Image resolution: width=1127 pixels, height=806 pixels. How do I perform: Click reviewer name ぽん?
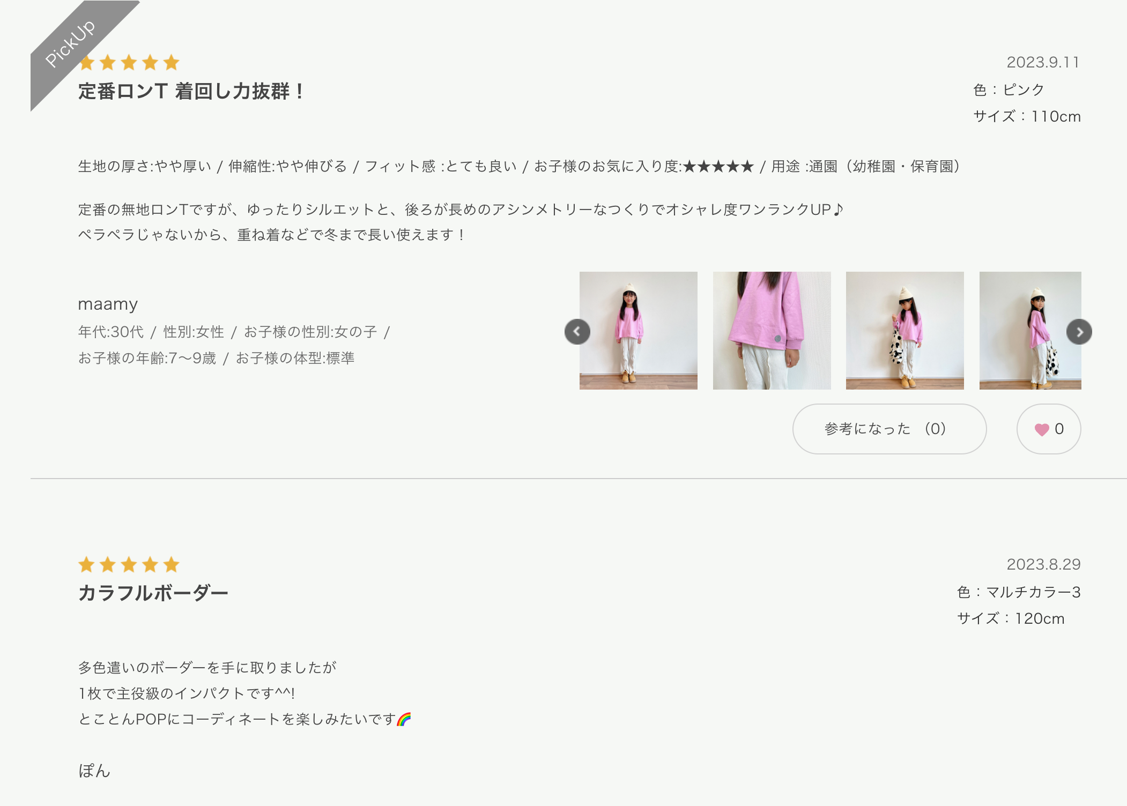point(94,771)
